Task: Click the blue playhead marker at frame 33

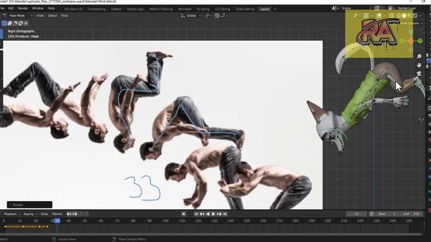Action: click(x=57, y=221)
